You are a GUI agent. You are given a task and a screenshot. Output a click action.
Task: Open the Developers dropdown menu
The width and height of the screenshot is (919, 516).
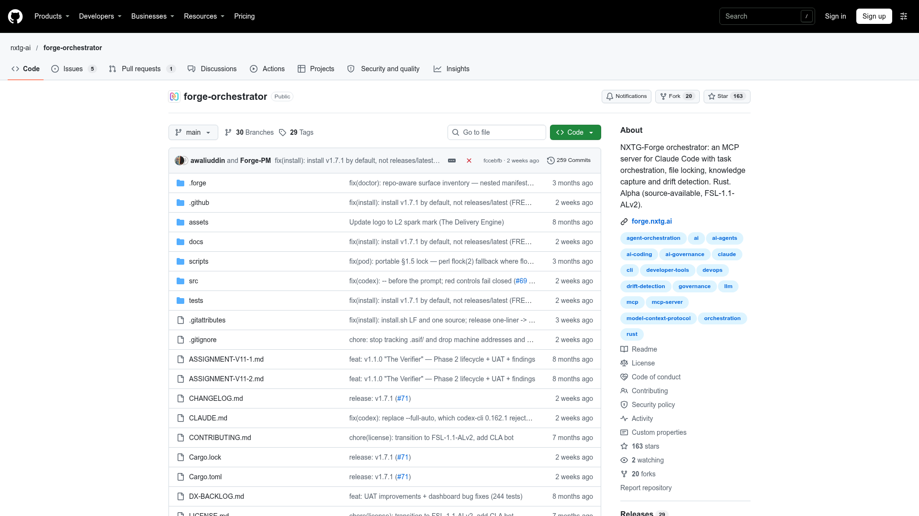[x=100, y=16]
